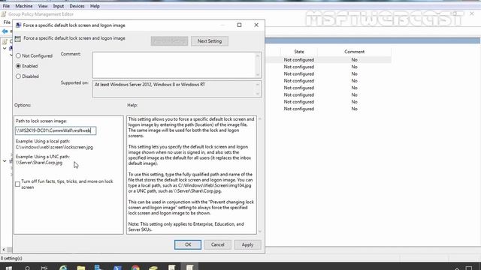The height and width of the screenshot is (270, 481).
Task: Launch Google Chrome from the taskbar
Action: coord(135,268)
